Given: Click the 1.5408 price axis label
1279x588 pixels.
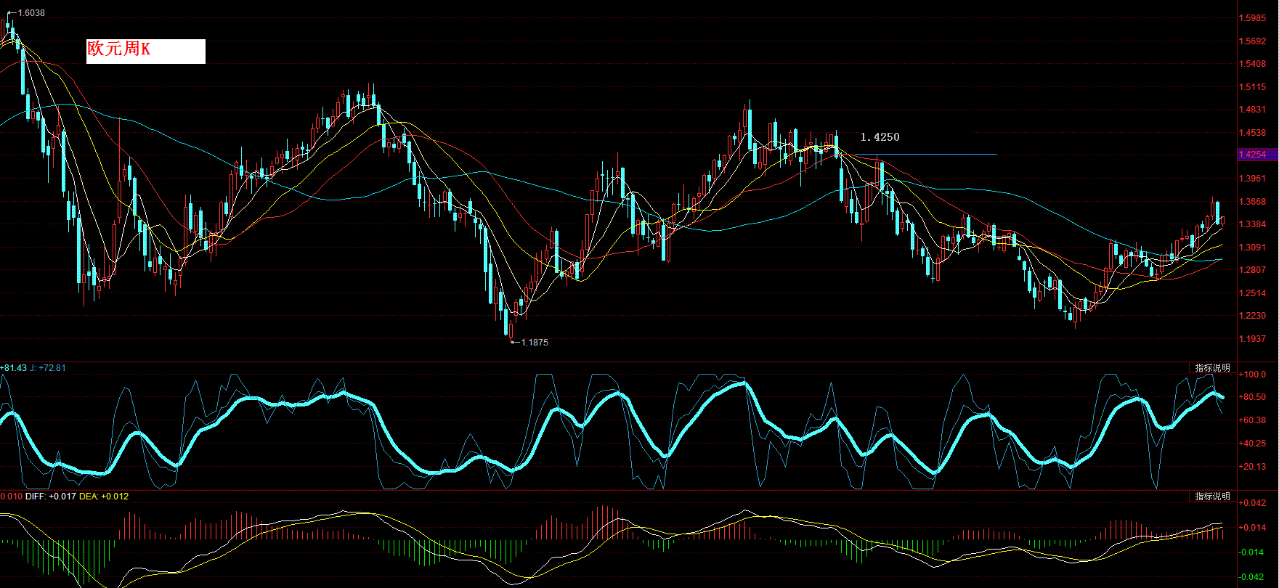Looking at the screenshot, I should [x=1252, y=64].
